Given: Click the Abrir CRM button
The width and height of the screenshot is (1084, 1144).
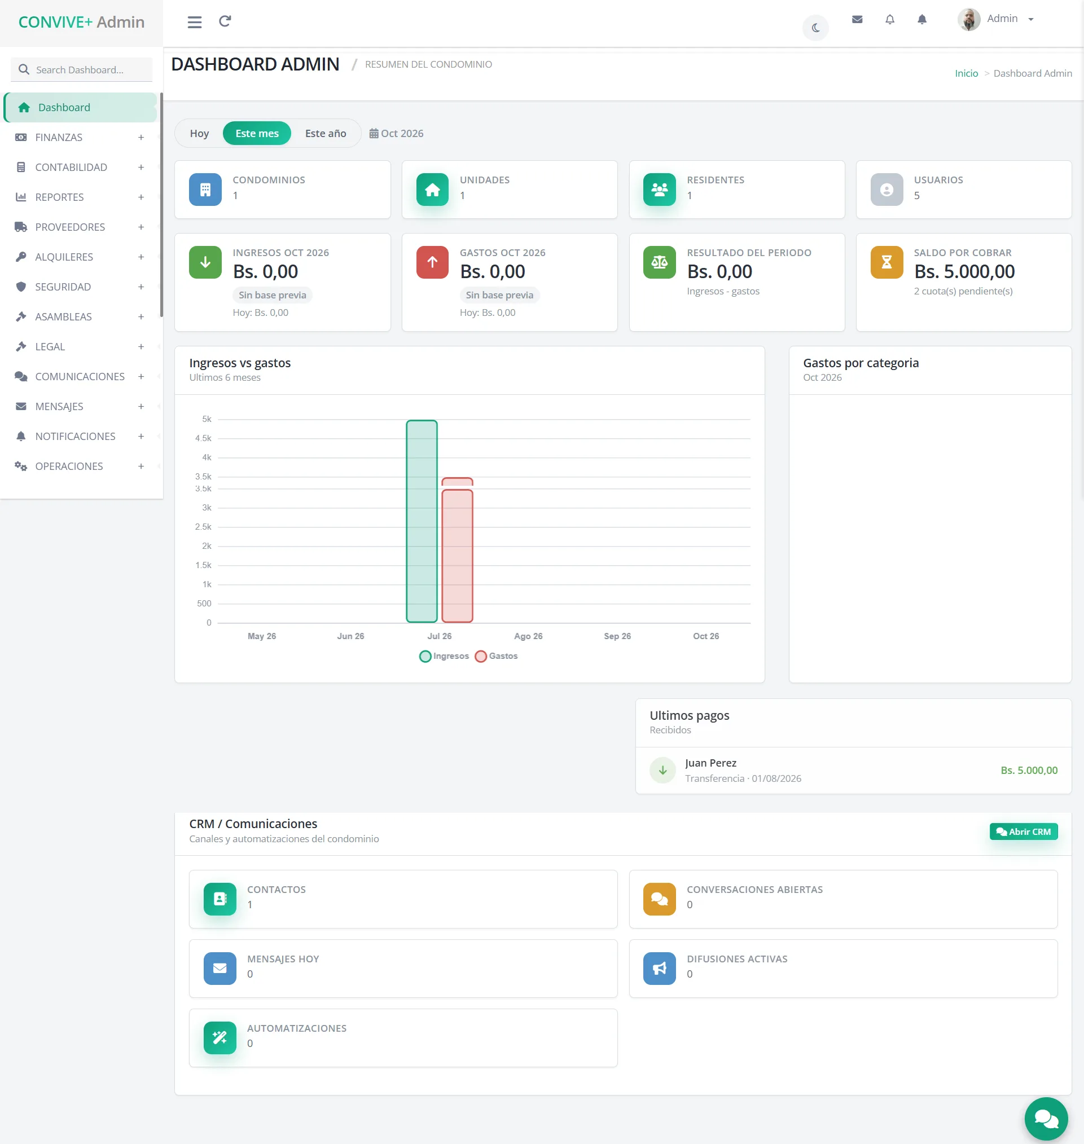Looking at the screenshot, I should [1023, 831].
